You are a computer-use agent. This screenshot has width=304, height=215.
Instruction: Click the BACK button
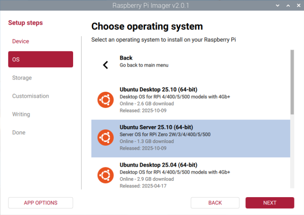click(x=215, y=203)
